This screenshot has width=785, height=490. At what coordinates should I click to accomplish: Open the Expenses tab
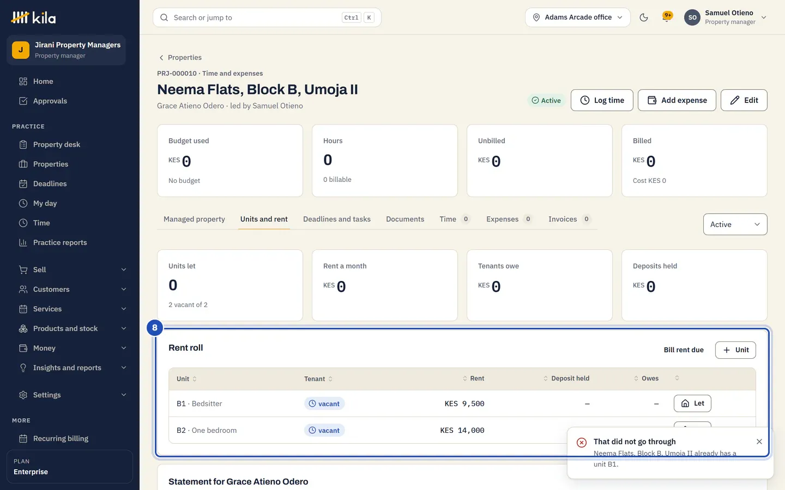click(x=509, y=219)
